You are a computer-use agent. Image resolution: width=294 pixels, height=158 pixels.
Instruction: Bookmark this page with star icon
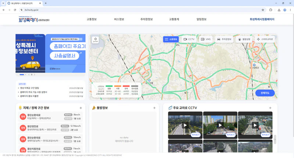point(263,10)
